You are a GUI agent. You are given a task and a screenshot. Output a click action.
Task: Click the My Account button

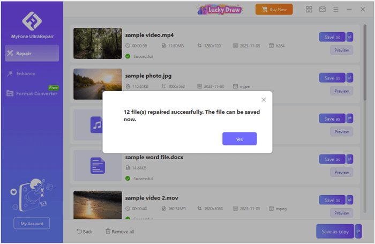click(32, 223)
